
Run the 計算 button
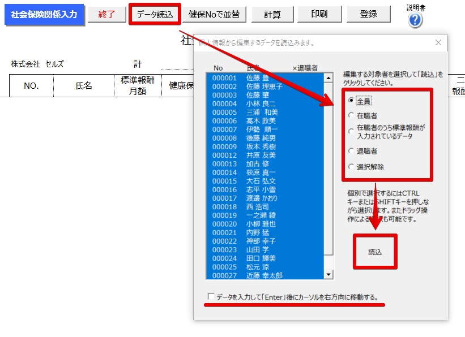pyautogui.click(x=272, y=15)
